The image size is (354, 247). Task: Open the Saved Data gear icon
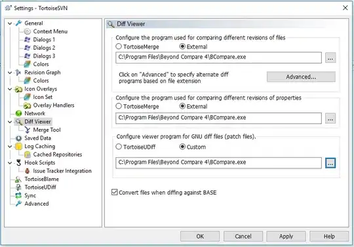click(x=18, y=138)
